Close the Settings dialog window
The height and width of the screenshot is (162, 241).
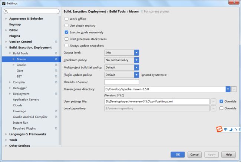click(234, 2)
